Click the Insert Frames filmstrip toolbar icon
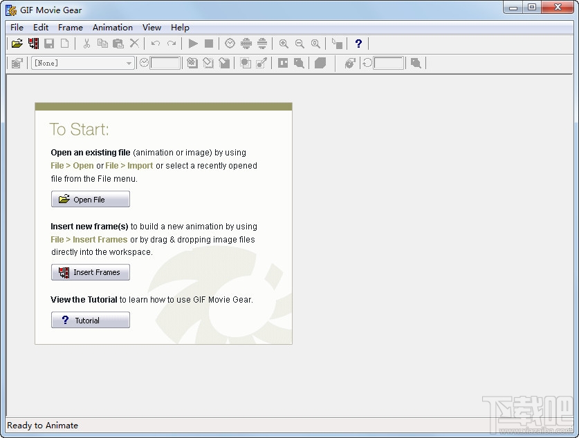Image resolution: width=579 pixels, height=438 pixels. [34, 44]
